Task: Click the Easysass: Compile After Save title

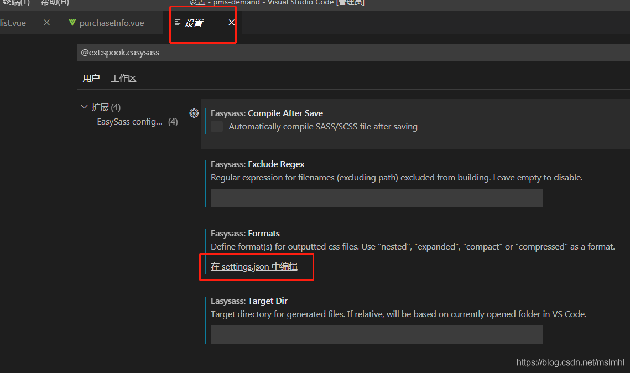Action: 267,113
